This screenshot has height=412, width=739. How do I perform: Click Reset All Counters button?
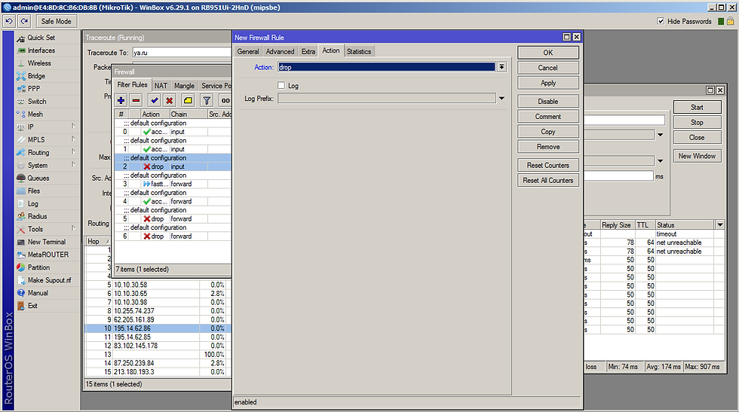click(x=547, y=180)
